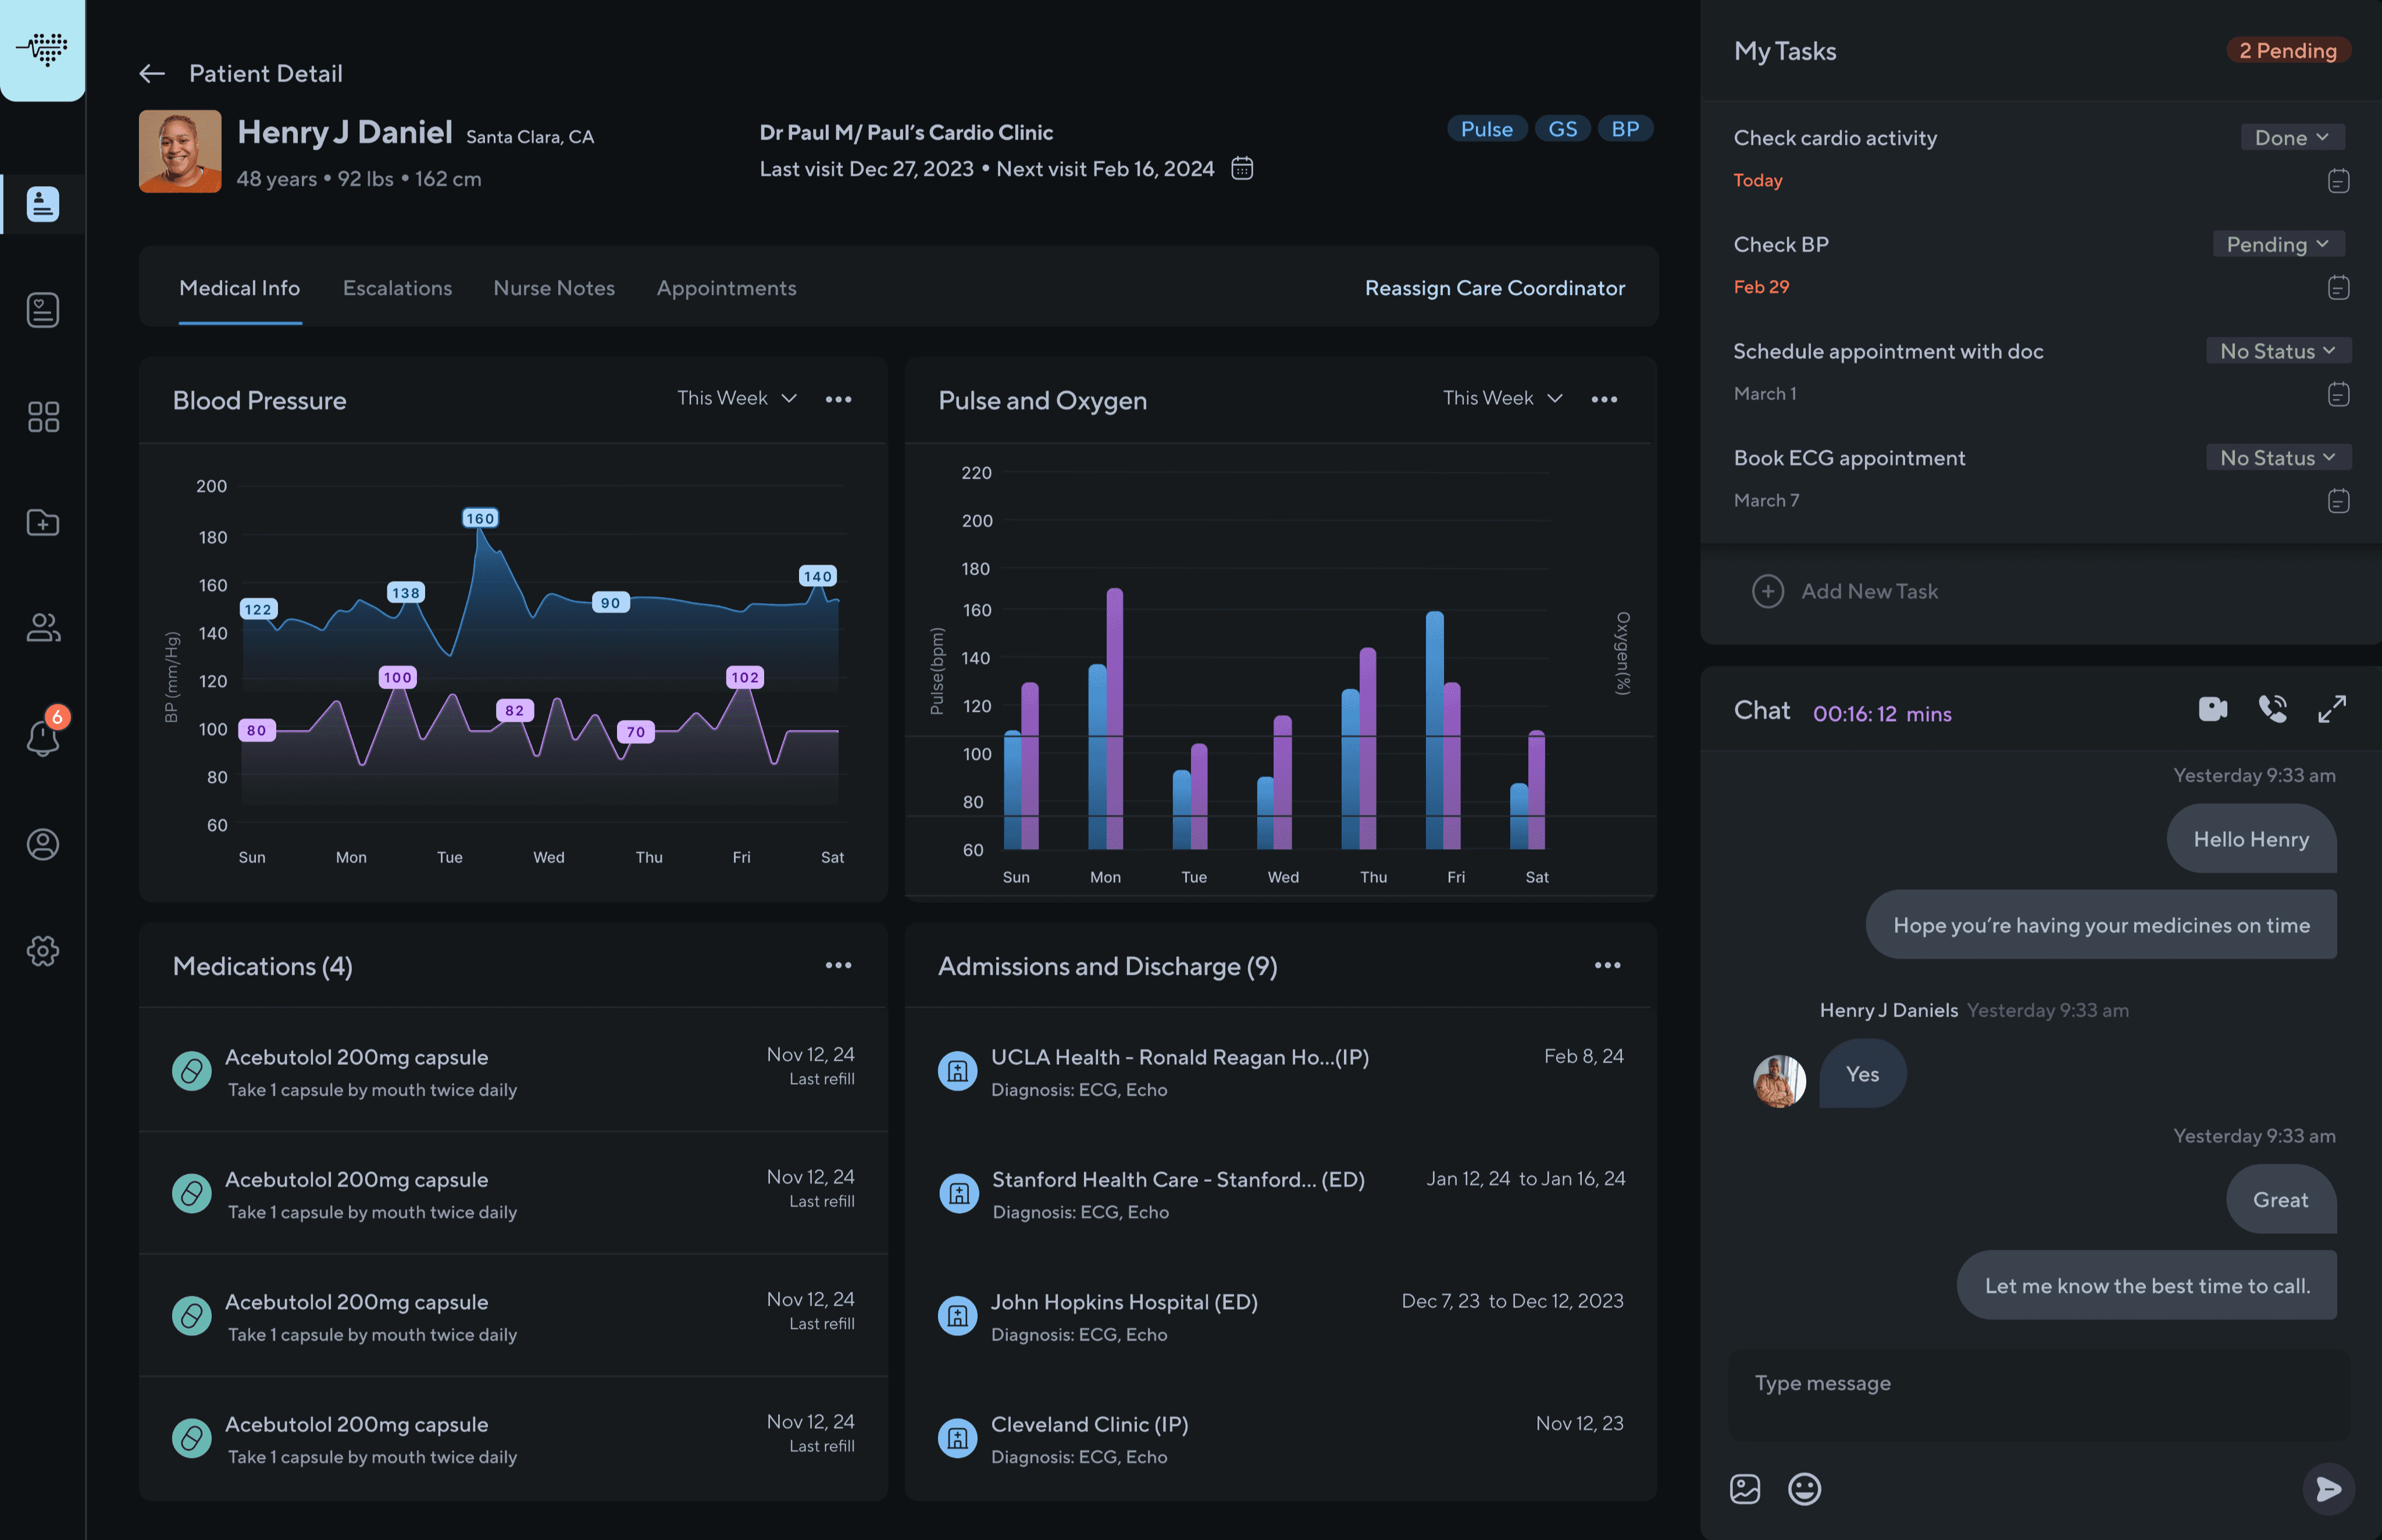Open Admissions and Discharge more options
The image size is (2382, 1540).
click(1607, 965)
